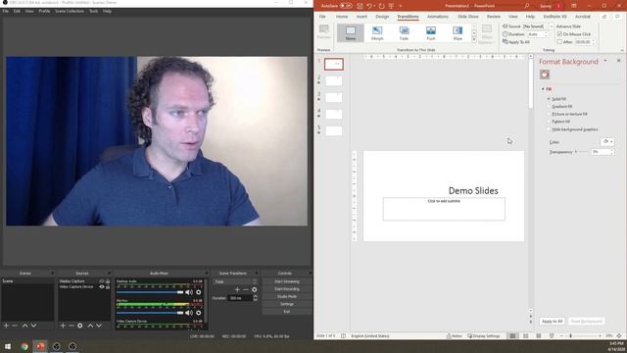Open Mic/Aux settings gear in the Audio Mixer
627x353 pixels.
(198, 313)
